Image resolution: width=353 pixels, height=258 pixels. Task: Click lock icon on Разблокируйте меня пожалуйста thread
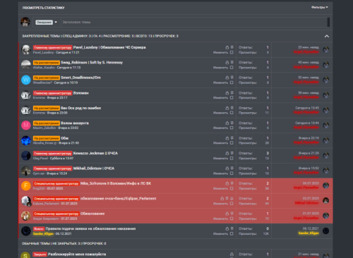[232, 254]
